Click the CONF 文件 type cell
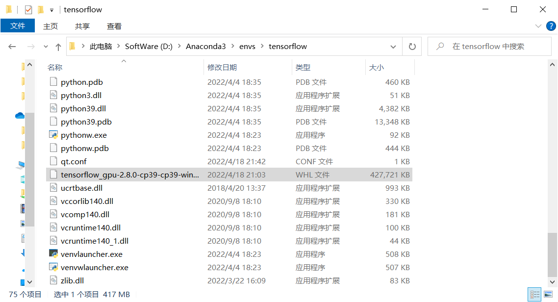Viewport: 558px width, 302px height. tap(314, 161)
